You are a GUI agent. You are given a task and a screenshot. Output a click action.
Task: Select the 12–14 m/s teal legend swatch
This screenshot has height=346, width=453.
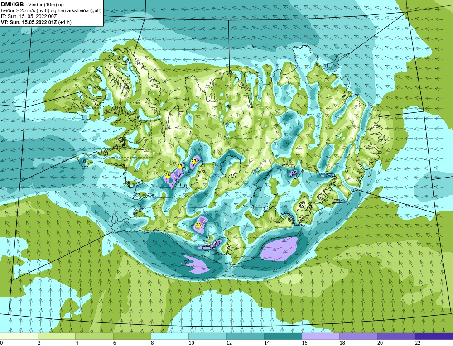245,336
